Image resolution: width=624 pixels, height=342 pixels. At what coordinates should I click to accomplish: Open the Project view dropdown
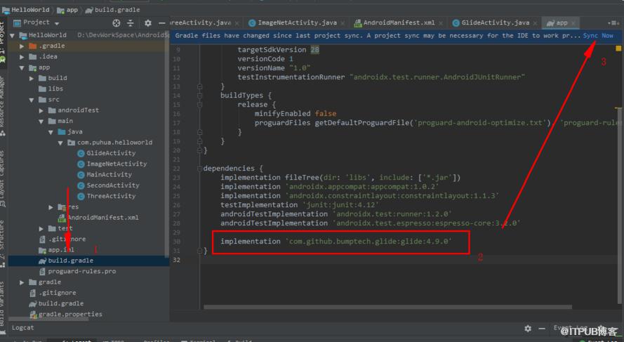(57, 23)
